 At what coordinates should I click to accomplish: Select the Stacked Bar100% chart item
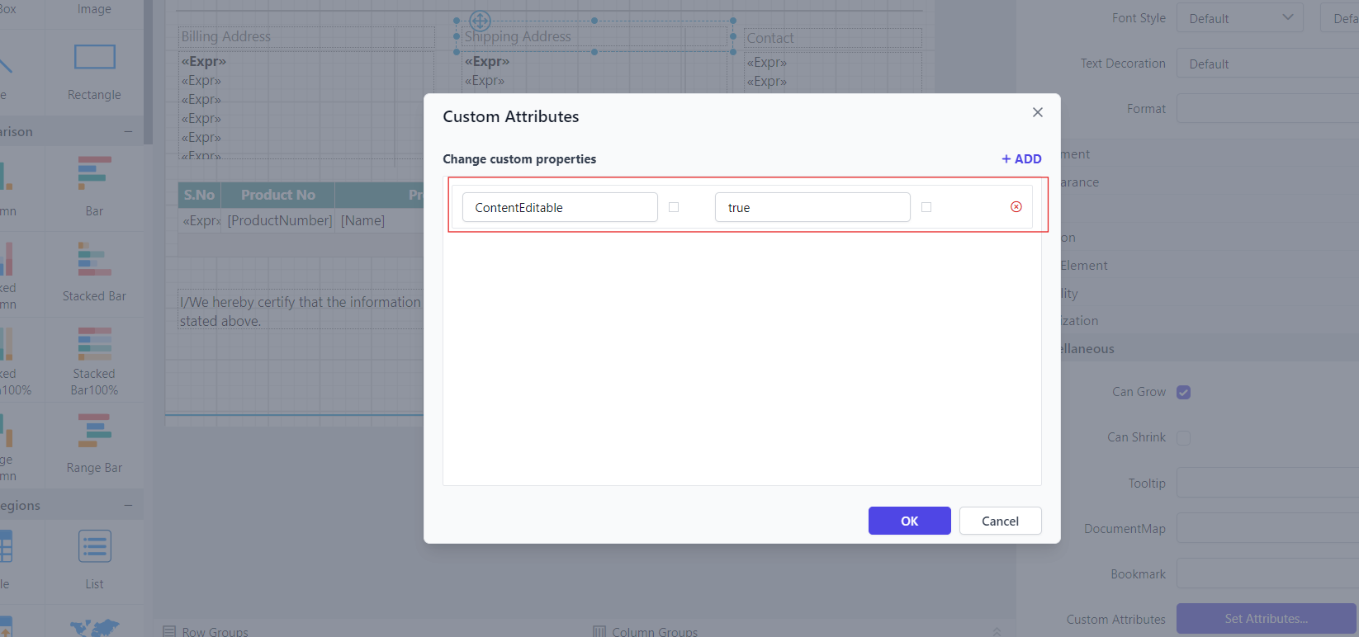pyautogui.click(x=94, y=361)
